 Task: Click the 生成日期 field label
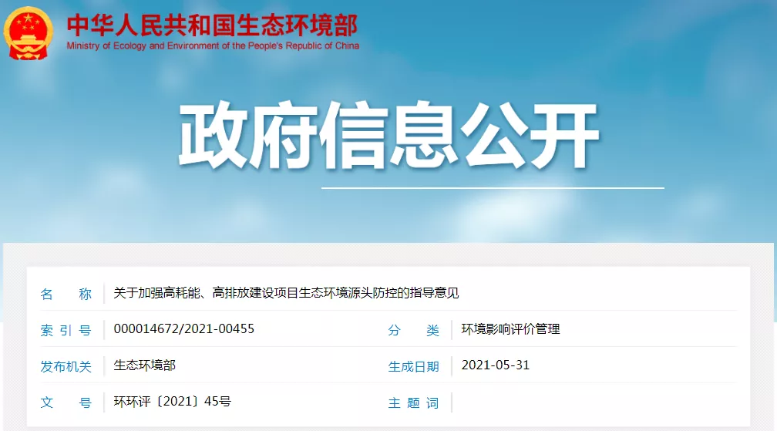413,366
